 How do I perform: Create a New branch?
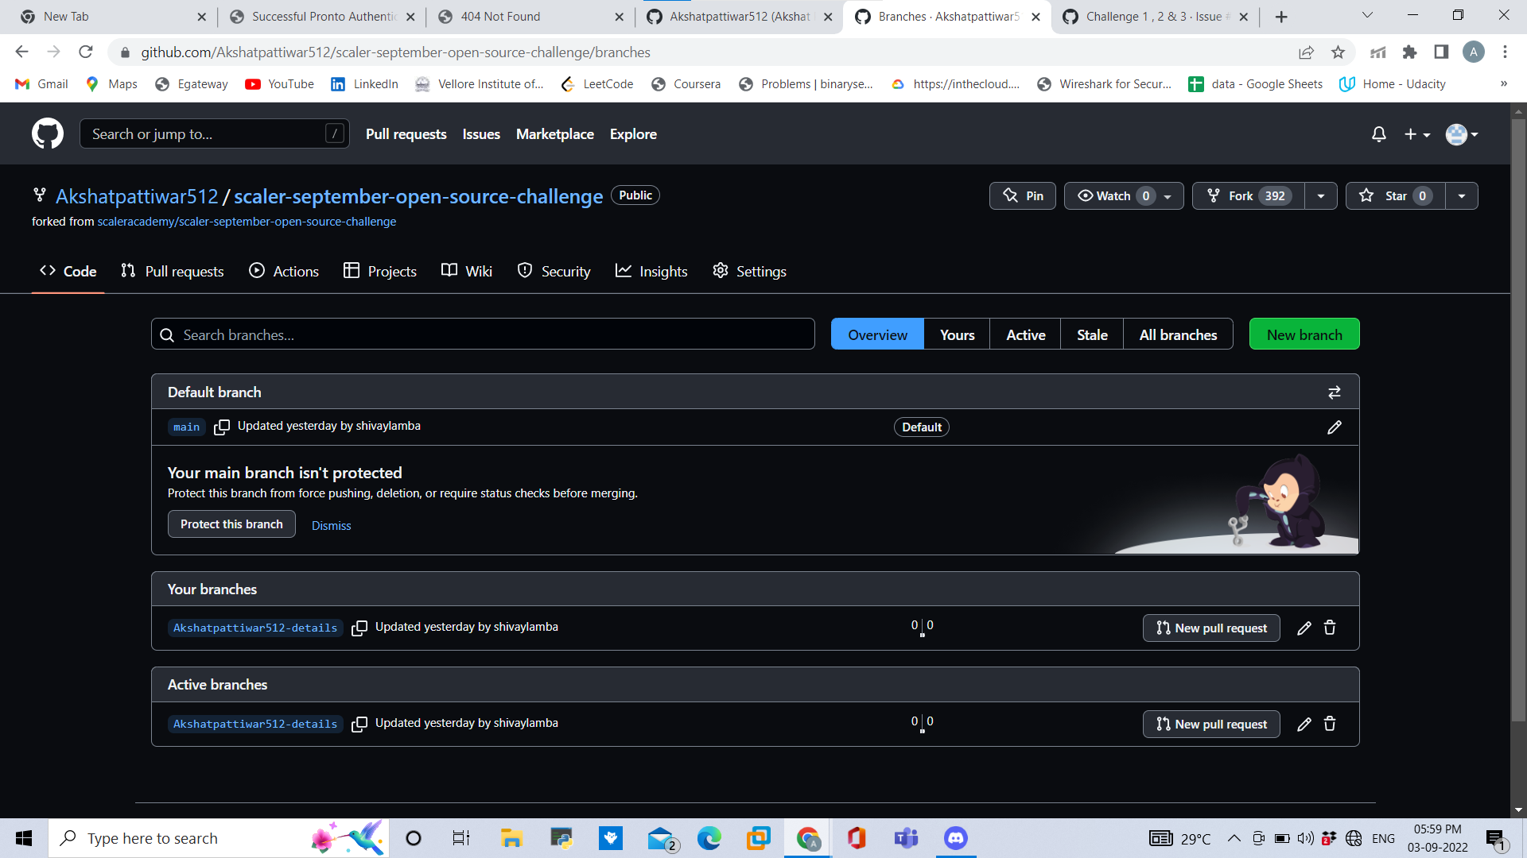point(1304,334)
